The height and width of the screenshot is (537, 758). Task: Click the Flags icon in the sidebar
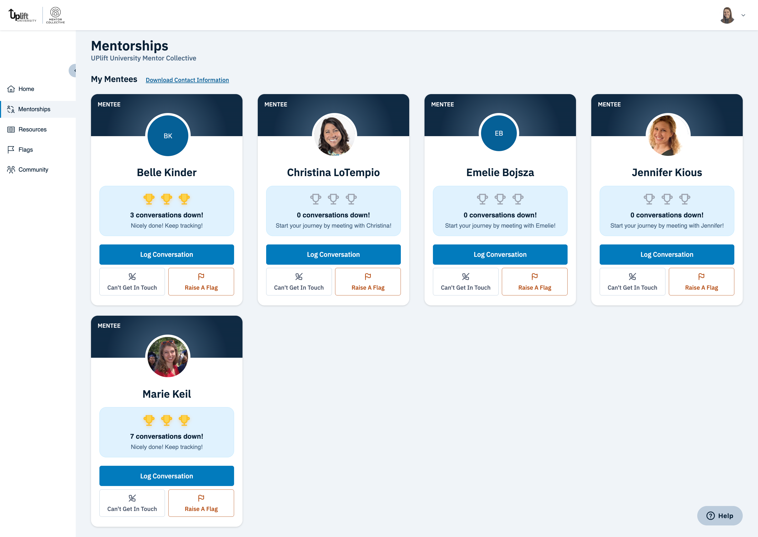coord(11,150)
